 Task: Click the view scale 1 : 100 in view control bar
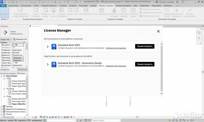[35, 117]
